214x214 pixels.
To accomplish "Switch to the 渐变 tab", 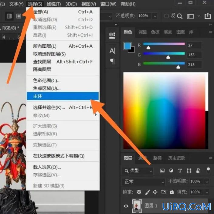I will point(168,32).
